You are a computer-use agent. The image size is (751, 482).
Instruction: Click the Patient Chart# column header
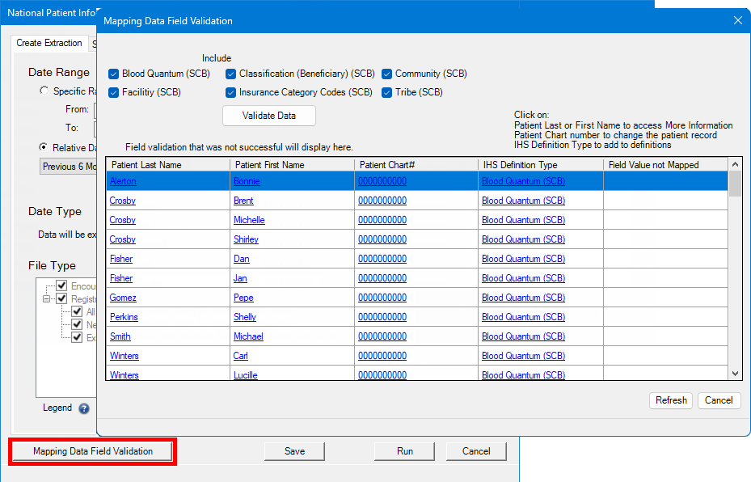[x=416, y=165]
